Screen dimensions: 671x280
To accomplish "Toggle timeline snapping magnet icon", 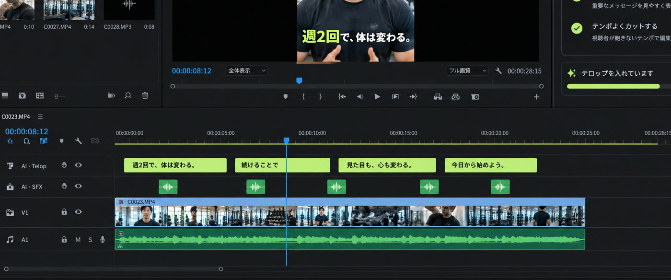I will point(27,141).
